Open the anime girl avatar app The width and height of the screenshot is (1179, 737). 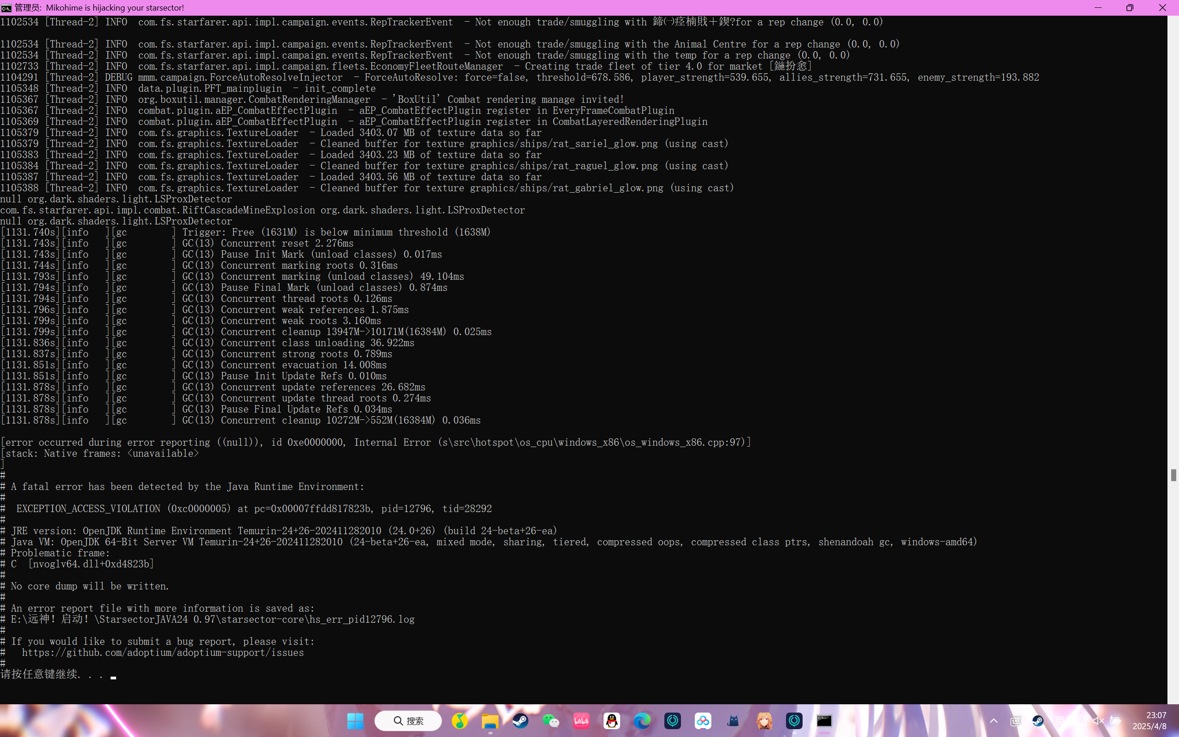click(x=764, y=720)
